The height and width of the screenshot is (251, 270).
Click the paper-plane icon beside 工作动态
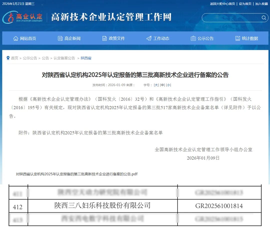148,38
